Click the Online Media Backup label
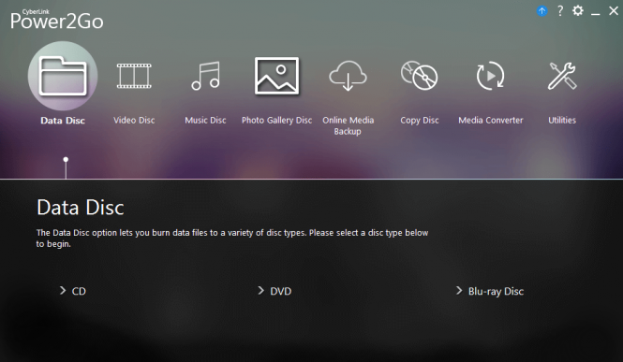The height and width of the screenshot is (362, 623). [349, 125]
